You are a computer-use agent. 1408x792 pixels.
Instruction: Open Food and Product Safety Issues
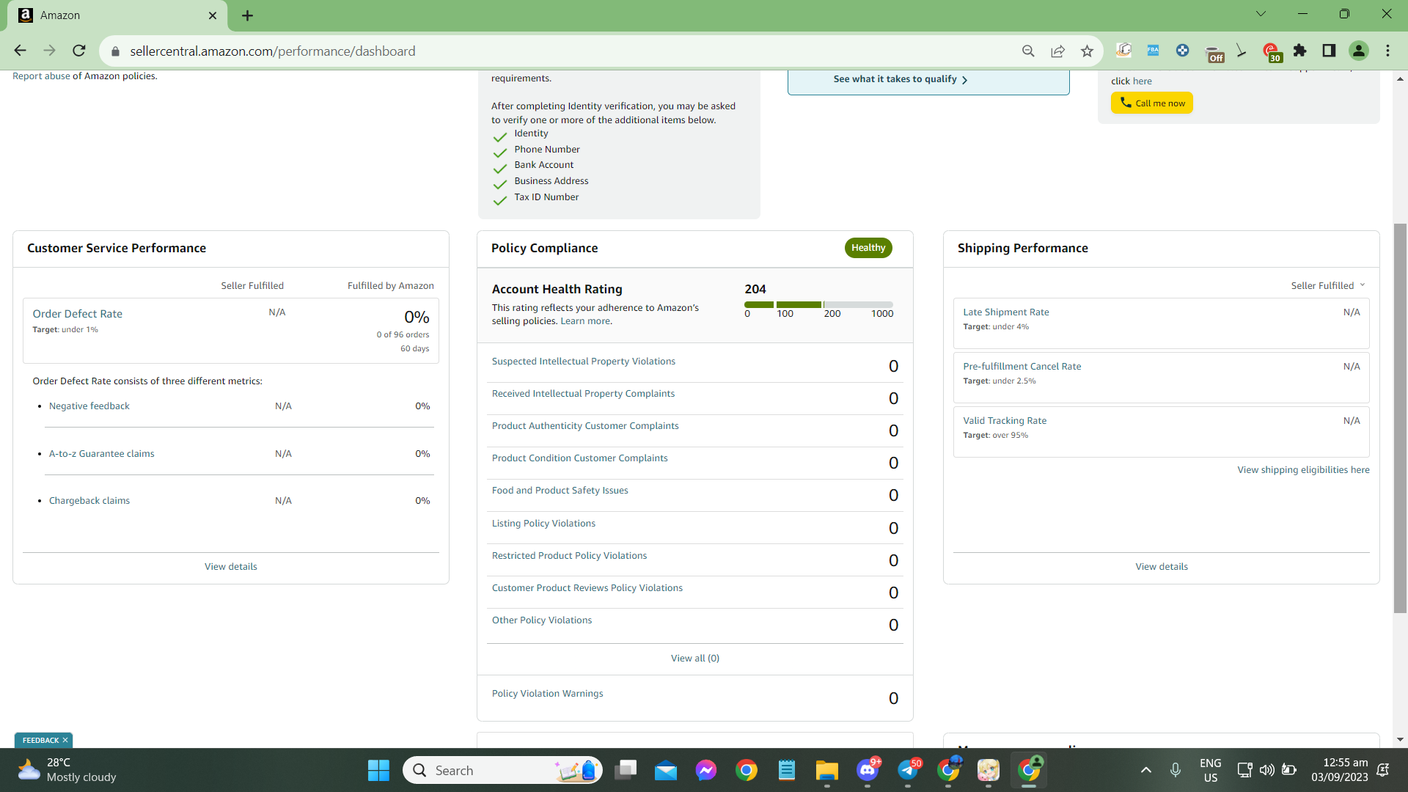tap(560, 491)
